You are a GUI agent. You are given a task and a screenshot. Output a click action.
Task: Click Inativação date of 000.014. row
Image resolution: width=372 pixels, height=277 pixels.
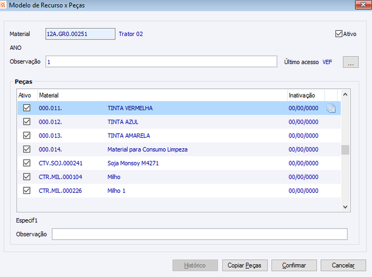click(x=303, y=149)
